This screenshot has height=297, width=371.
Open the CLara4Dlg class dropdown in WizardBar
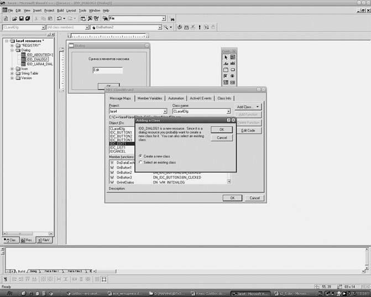tap(43, 28)
